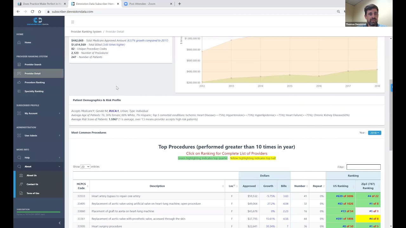Sort table by HCPCS Code column
The image size is (406, 228).
(81, 186)
